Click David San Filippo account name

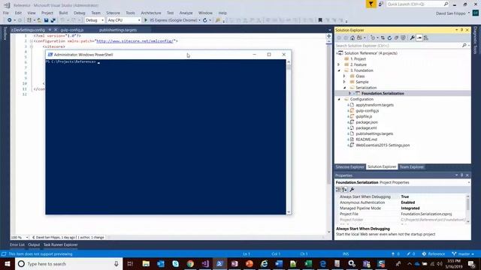tap(450, 13)
